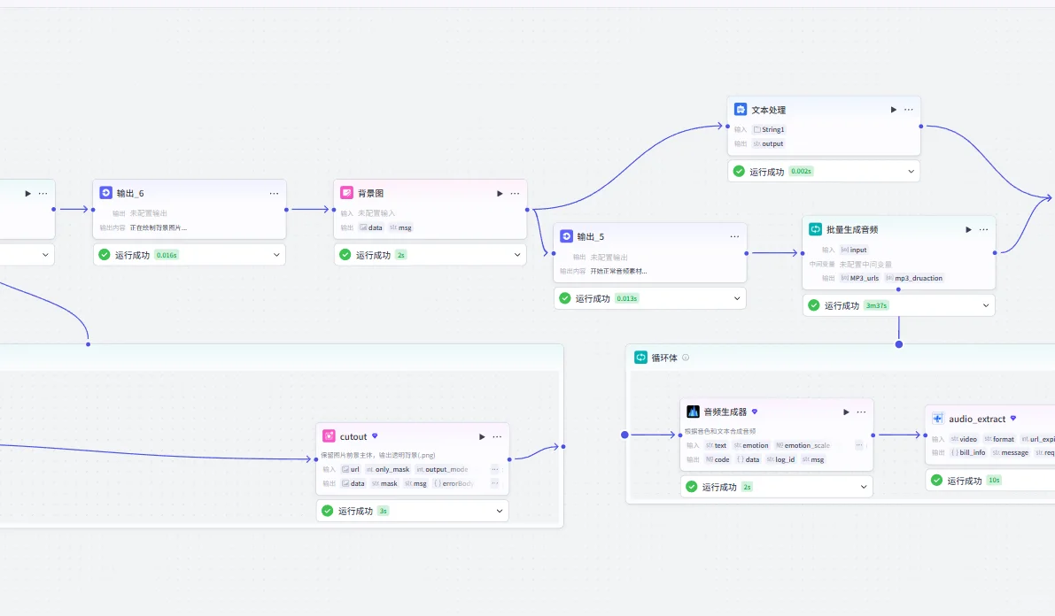Select the audio_extract node title
The image size is (1055, 616).
(x=977, y=419)
